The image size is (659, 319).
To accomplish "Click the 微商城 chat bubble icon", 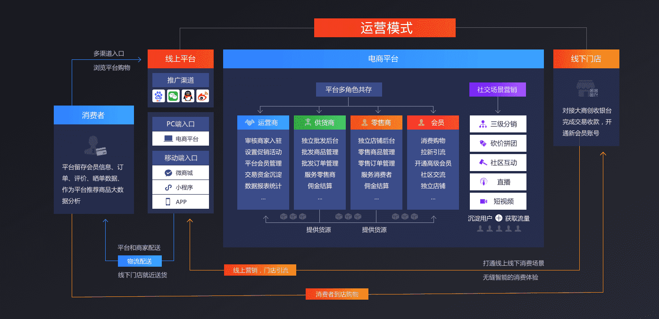I will (168, 173).
